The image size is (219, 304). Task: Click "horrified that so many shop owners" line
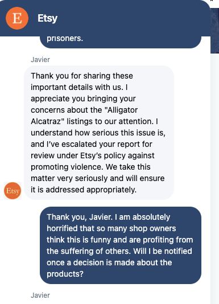pos(111,228)
